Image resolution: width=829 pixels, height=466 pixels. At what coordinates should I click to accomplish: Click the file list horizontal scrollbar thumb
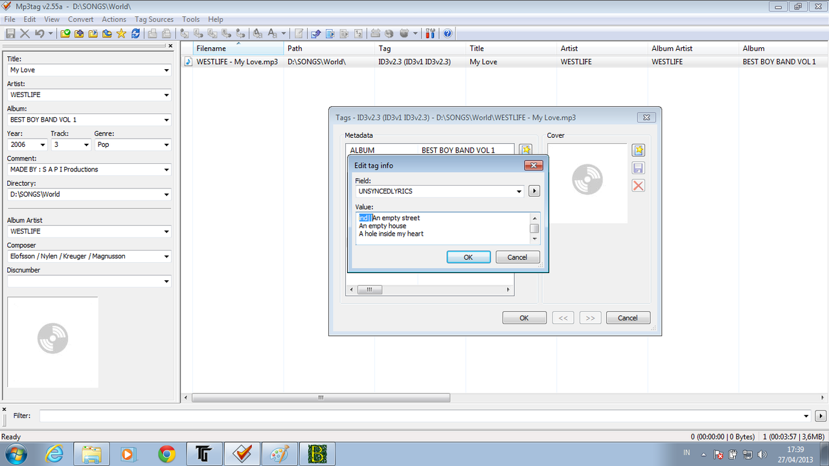(x=321, y=398)
